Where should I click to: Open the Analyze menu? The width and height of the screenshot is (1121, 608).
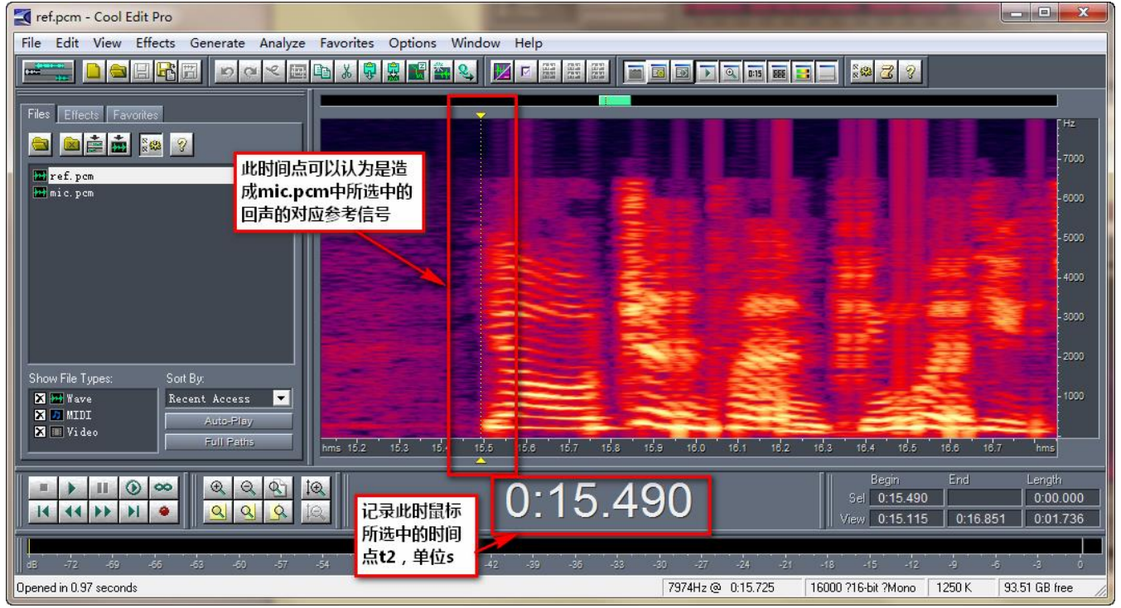[x=282, y=43]
